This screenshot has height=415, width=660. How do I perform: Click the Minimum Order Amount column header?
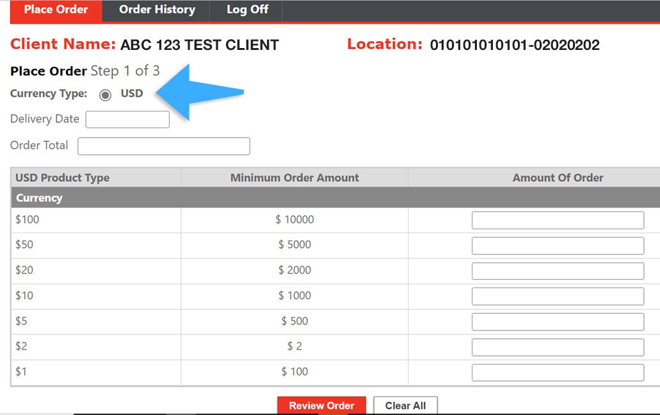coord(295,177)
